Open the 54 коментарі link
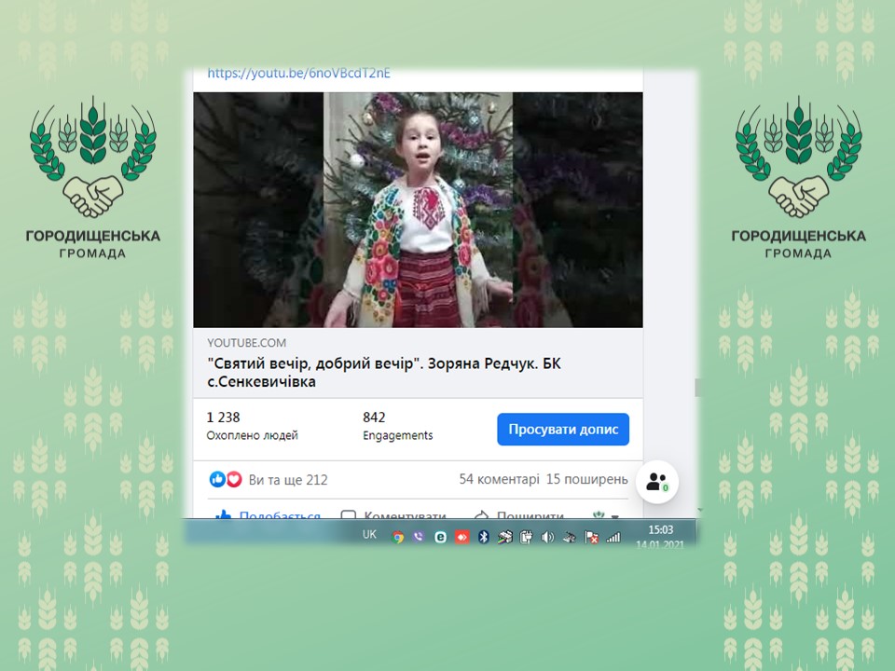 (x=499, y=479)
